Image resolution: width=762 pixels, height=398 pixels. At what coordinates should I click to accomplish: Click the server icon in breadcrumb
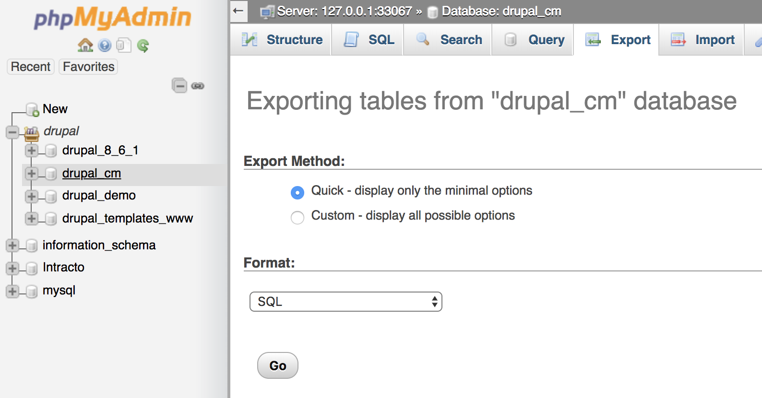pos(267,12)
